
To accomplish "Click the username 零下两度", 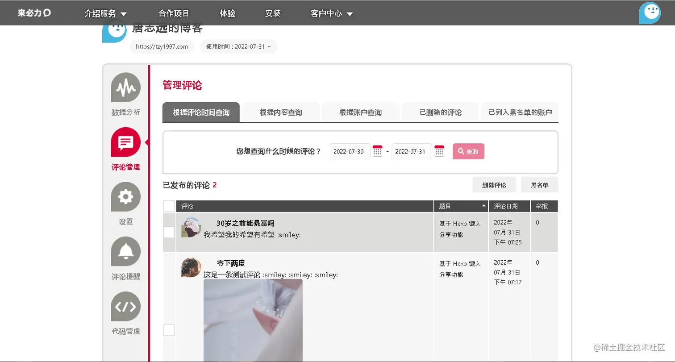I will point(231,263).
